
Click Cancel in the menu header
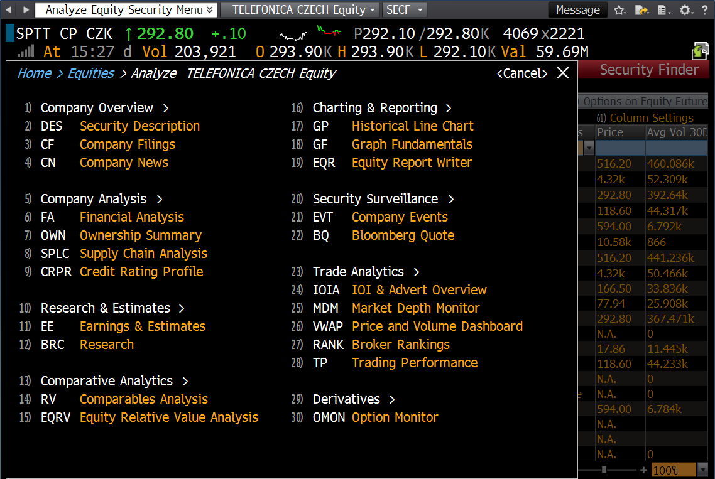tap(521, 73)
